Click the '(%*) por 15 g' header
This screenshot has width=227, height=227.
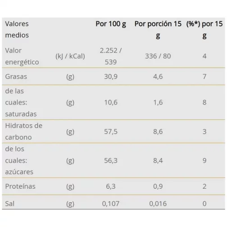(x=204, y=30)
